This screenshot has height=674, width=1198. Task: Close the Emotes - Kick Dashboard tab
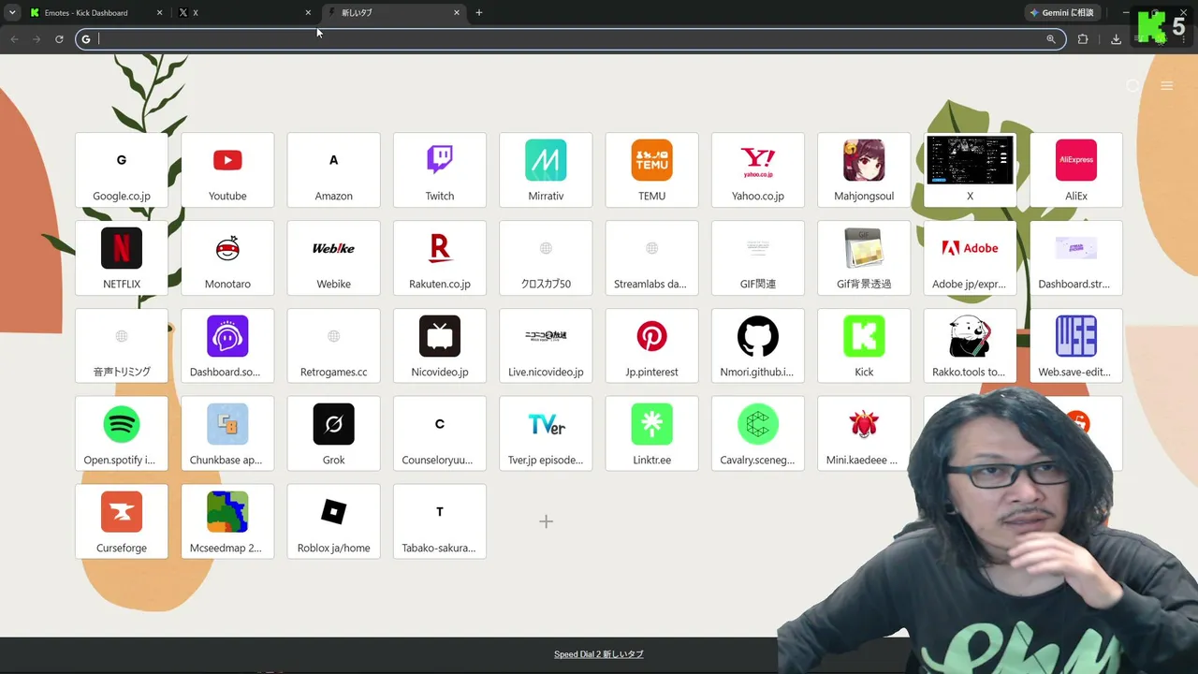tap(159, 13)
